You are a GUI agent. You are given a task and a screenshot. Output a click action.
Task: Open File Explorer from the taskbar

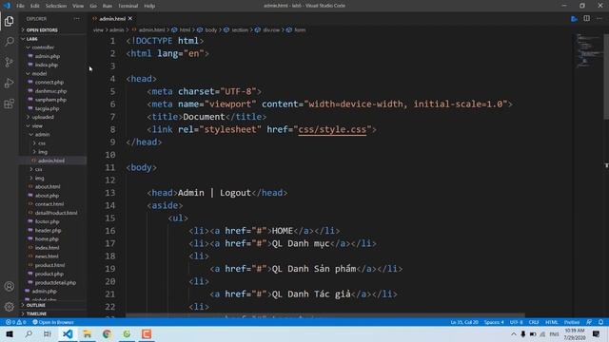click(x=88, y=333)
